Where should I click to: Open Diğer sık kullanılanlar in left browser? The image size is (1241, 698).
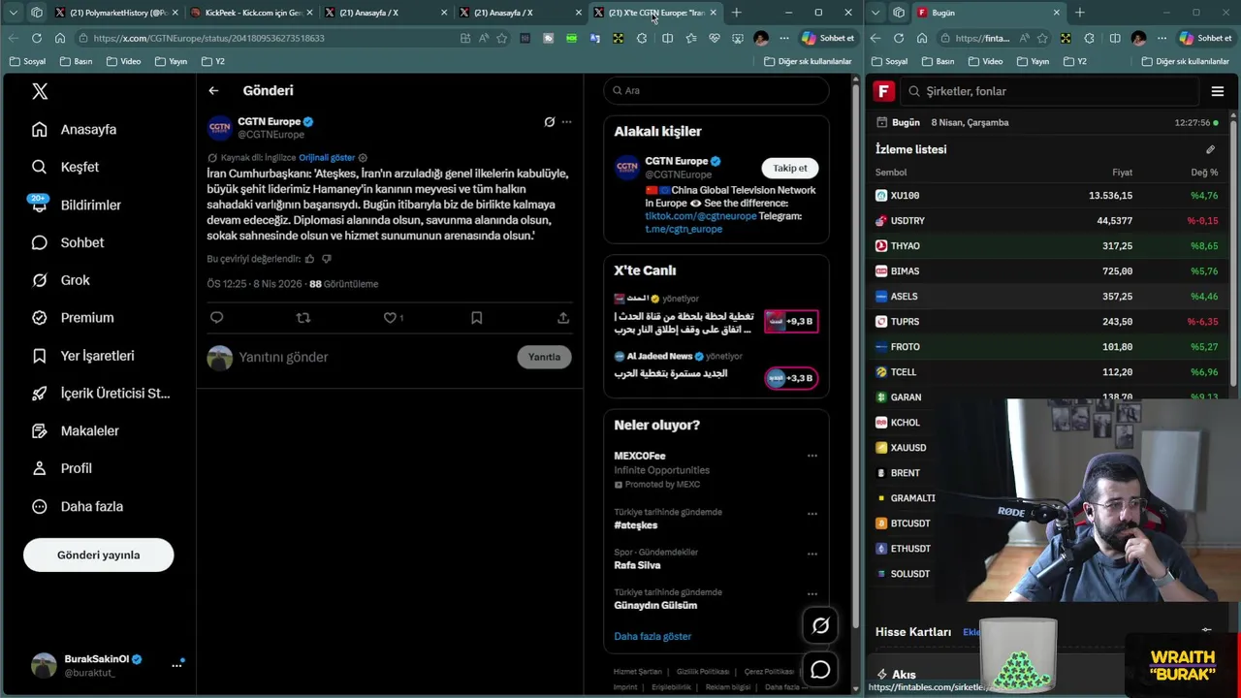tap(807, 61)
